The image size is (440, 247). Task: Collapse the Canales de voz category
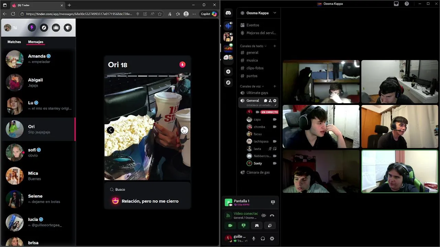[252, 86]
